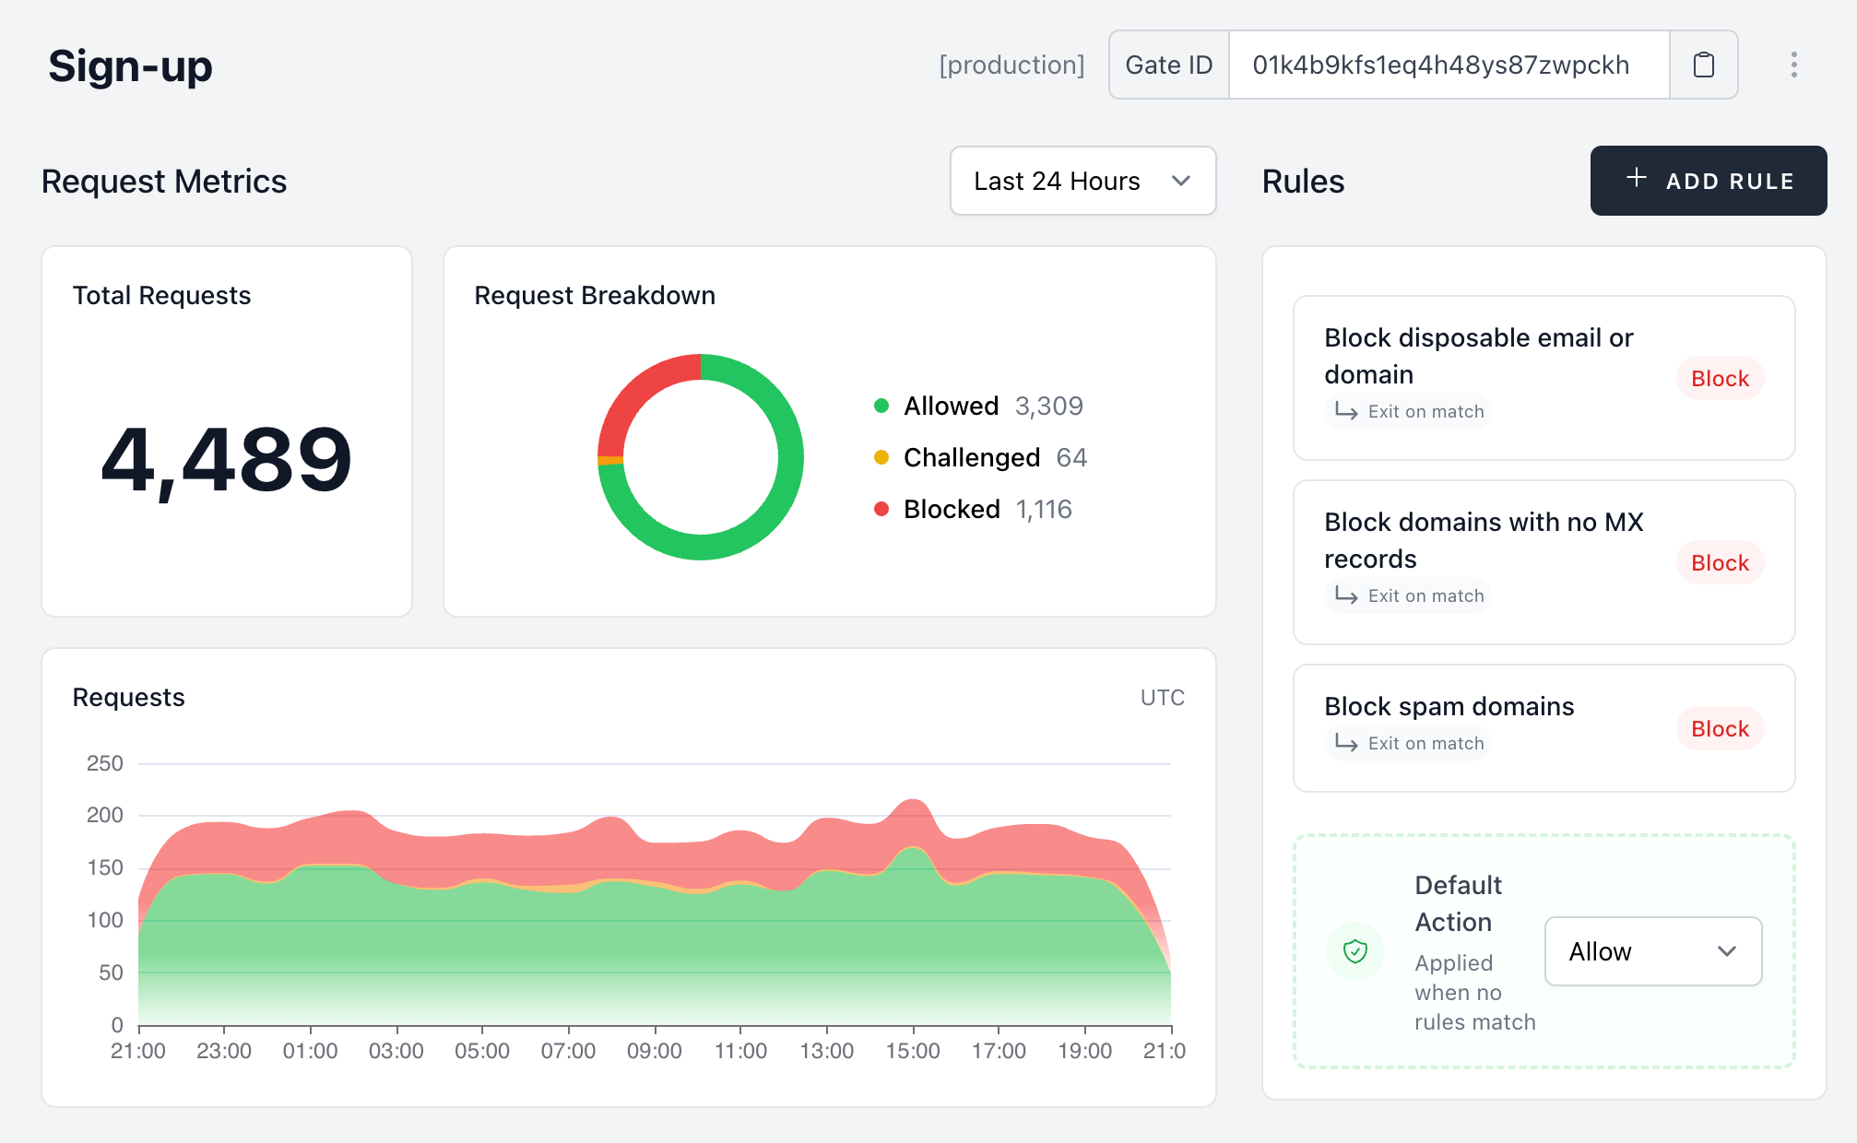Click the green Allowed legend dot
This screenshot has height=1143, width=1857.
881,405
